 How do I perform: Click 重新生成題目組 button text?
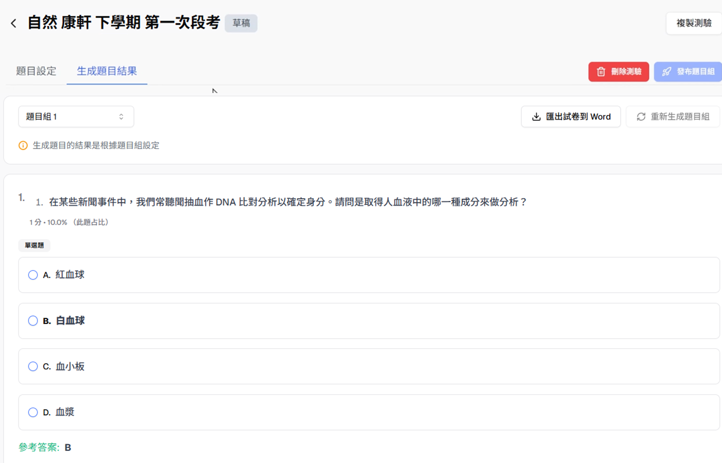(x=680, y=117)
